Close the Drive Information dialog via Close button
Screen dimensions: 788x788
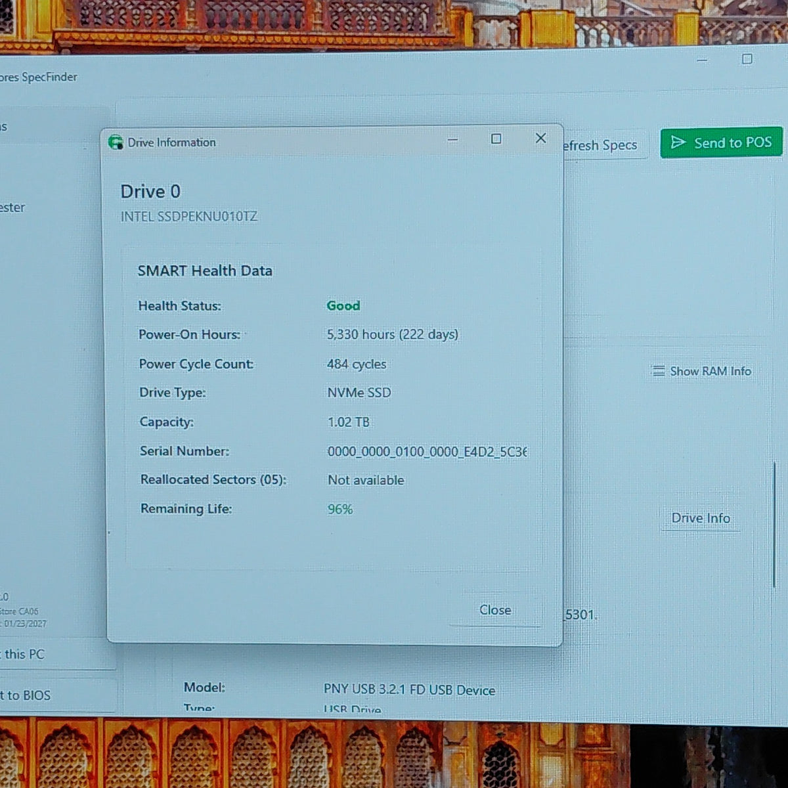[x=495, y=610]
